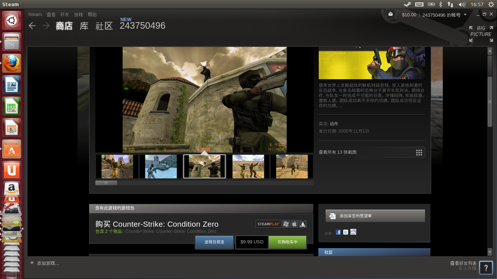
Task: Open the volume indicator in the top bar
Action: [x=462, y=4]
